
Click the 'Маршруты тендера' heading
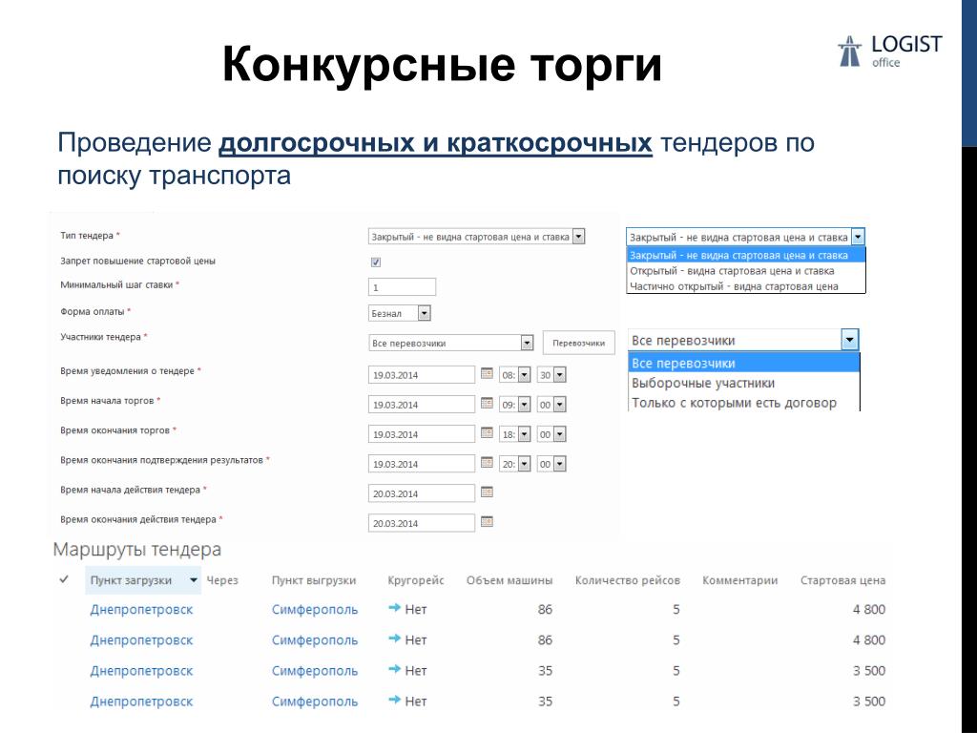coord(137,549)
